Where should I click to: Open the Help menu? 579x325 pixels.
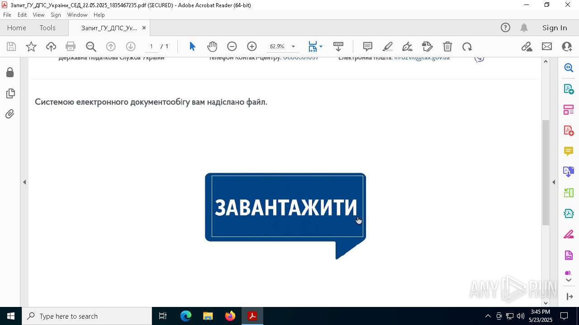coord(99,15)
